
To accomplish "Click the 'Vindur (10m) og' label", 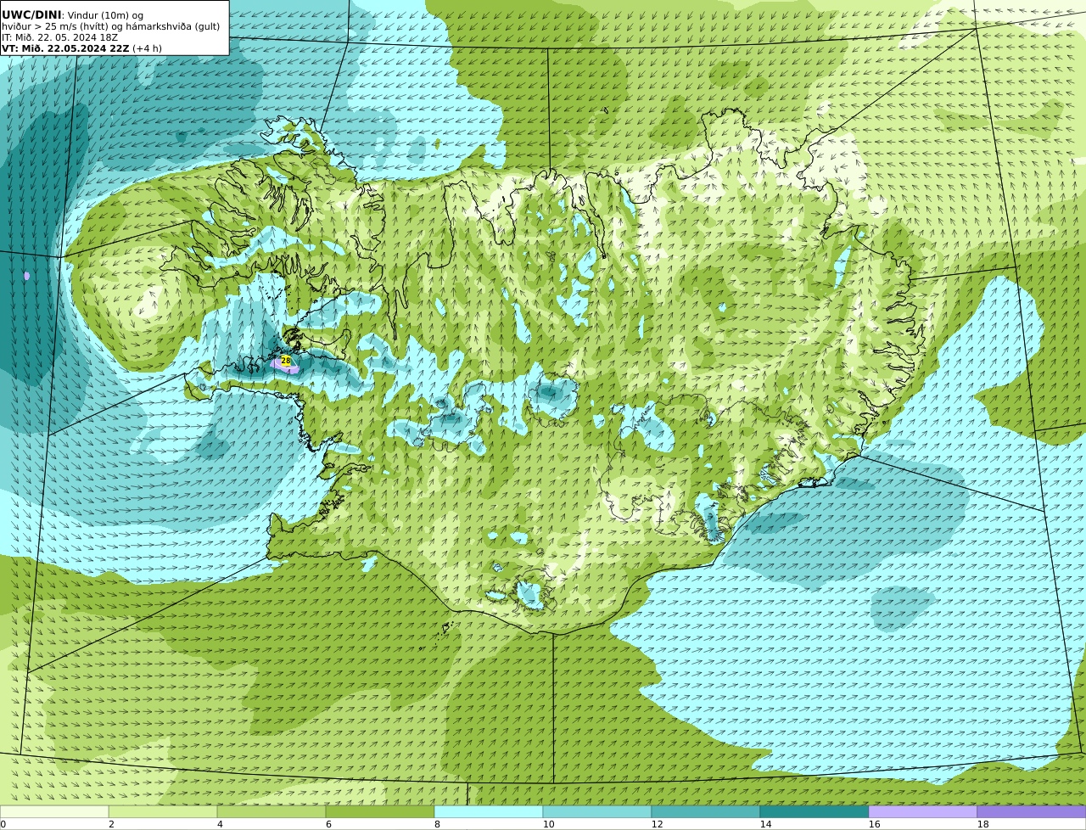I will (x=105, y=15).
